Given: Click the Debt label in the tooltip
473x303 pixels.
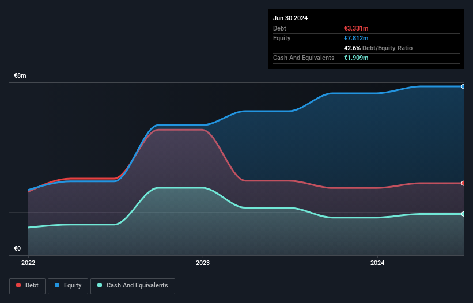Looking at the screenshot, I should 279,28.
